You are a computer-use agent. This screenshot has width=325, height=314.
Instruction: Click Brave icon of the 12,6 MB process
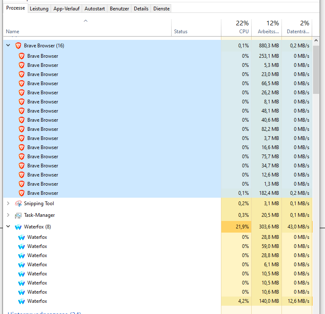(22, 175)
